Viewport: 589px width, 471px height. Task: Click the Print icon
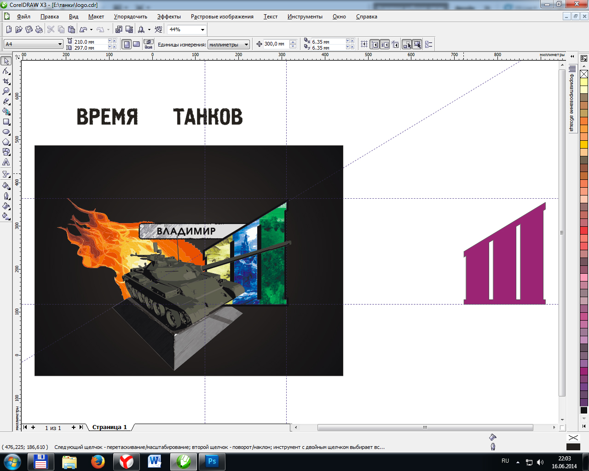coord(39,29)
